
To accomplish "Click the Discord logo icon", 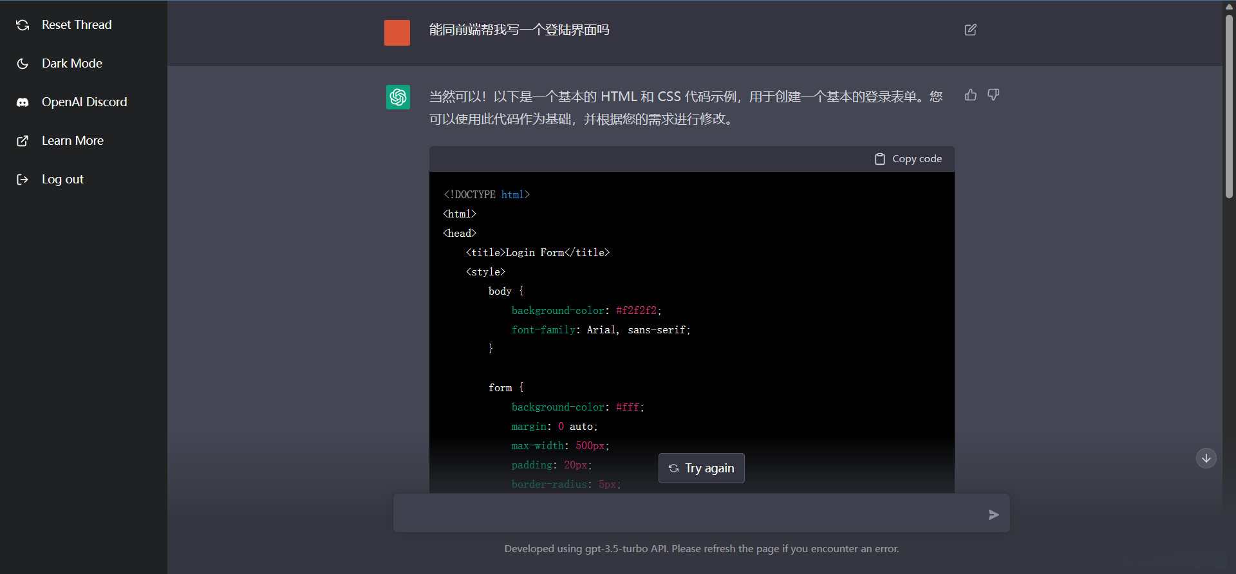I will [x=23, y=102].
